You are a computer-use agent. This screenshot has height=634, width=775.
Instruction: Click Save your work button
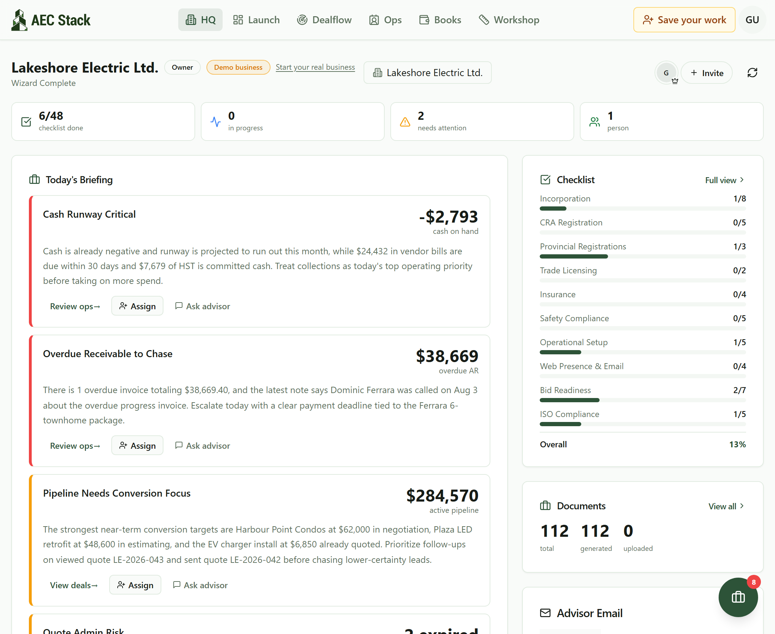[x=684, y=20]
